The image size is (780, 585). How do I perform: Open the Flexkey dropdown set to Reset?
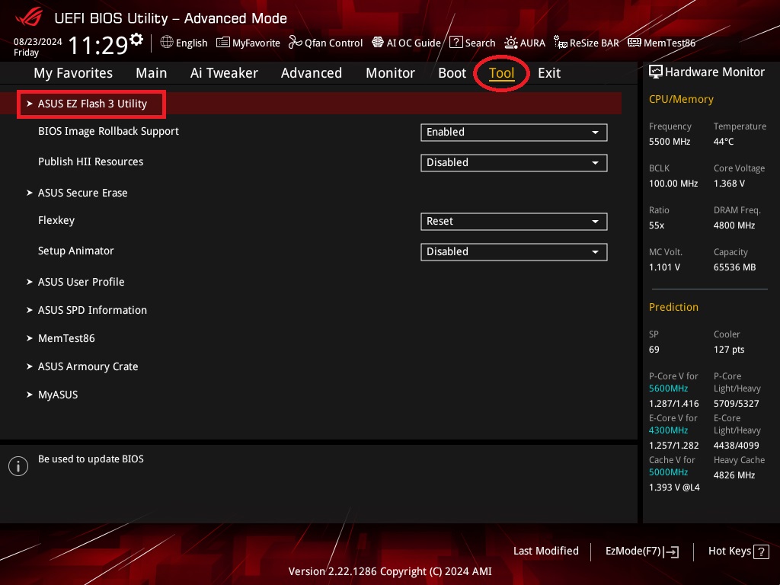[x=514, y=222]
